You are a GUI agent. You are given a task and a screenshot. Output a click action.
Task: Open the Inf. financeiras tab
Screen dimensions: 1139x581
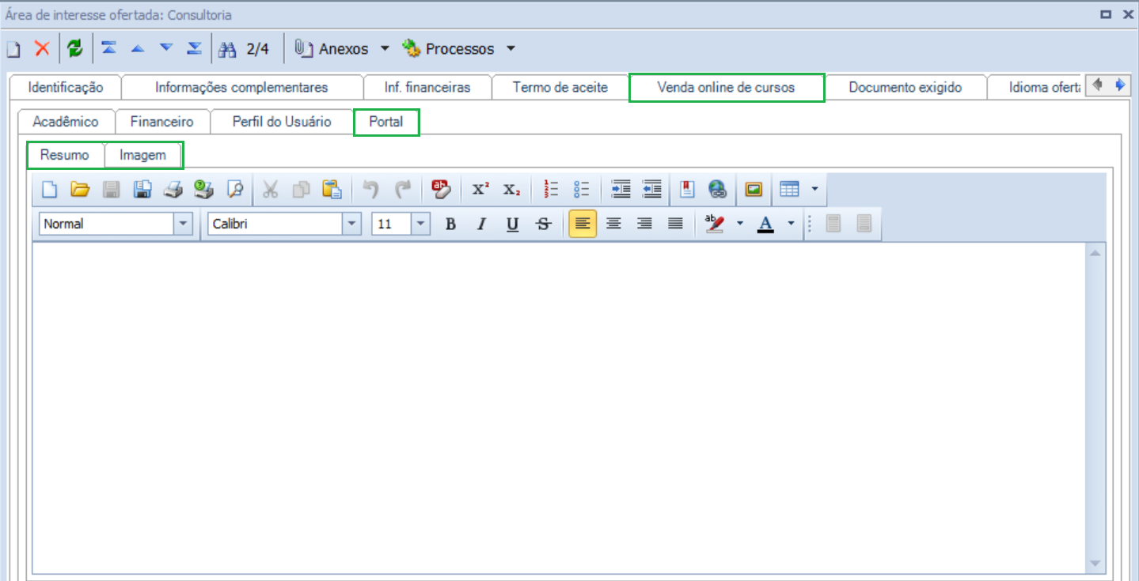pos(427,88)
